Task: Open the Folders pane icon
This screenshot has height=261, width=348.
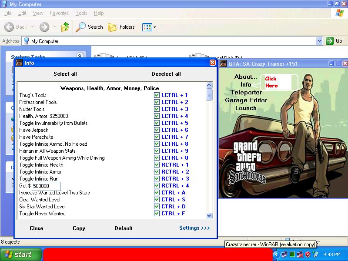Action: click(x=113, y=27)
